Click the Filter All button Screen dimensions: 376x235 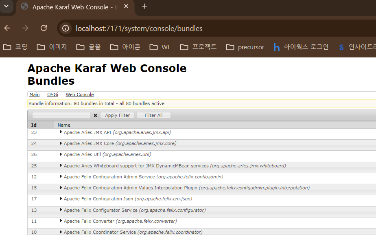(153, 115)
